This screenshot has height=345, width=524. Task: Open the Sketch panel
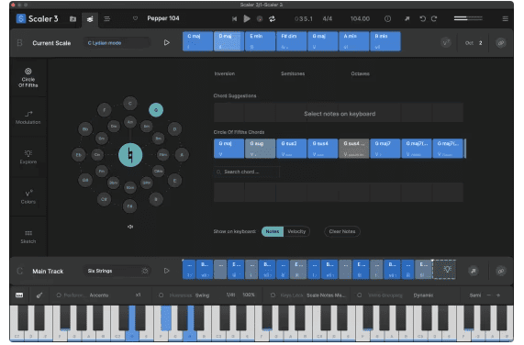pyautogui.click(x=28, y=237)
